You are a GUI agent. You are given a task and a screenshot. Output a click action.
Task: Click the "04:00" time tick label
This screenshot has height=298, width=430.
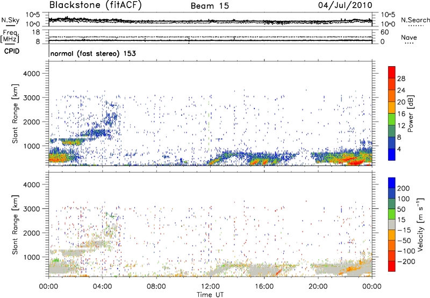[x=102, y=287]
